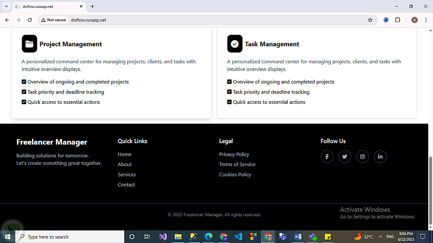Go forward with the arrow button
433x243 pixels.
(x=18, y=20)
